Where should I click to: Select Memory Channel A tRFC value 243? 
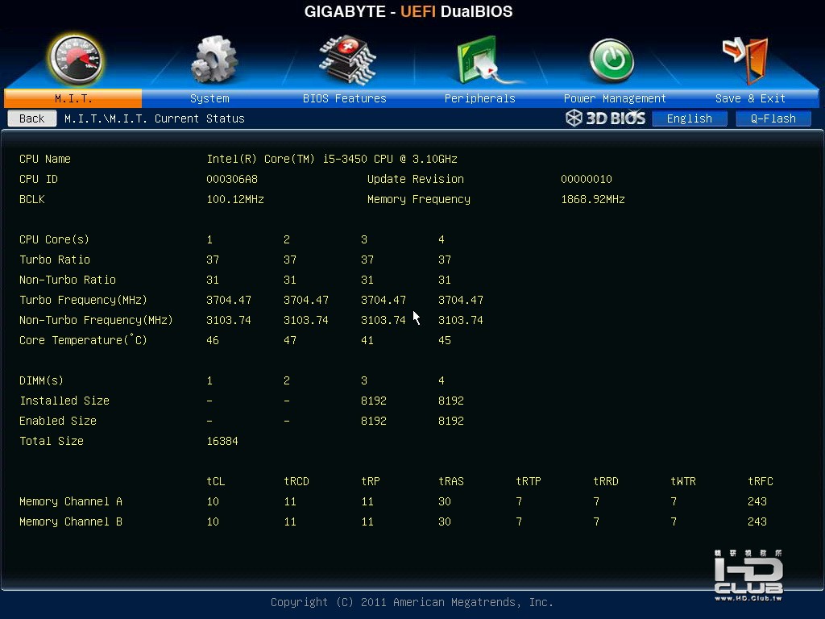coord(757,501)
